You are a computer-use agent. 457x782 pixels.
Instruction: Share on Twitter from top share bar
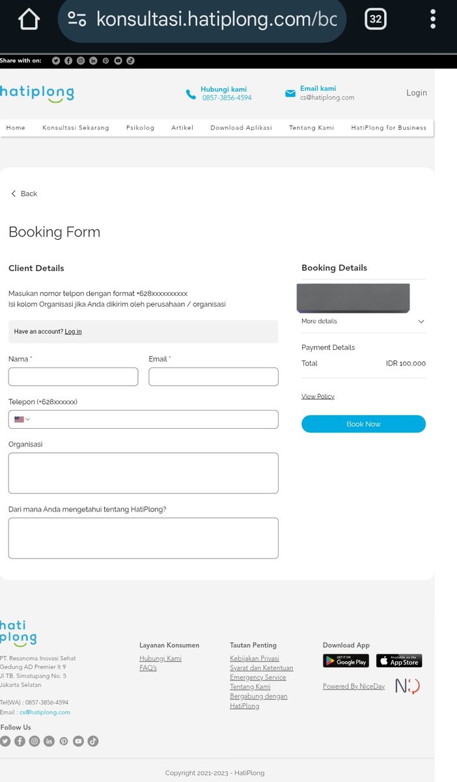[56, 61]
